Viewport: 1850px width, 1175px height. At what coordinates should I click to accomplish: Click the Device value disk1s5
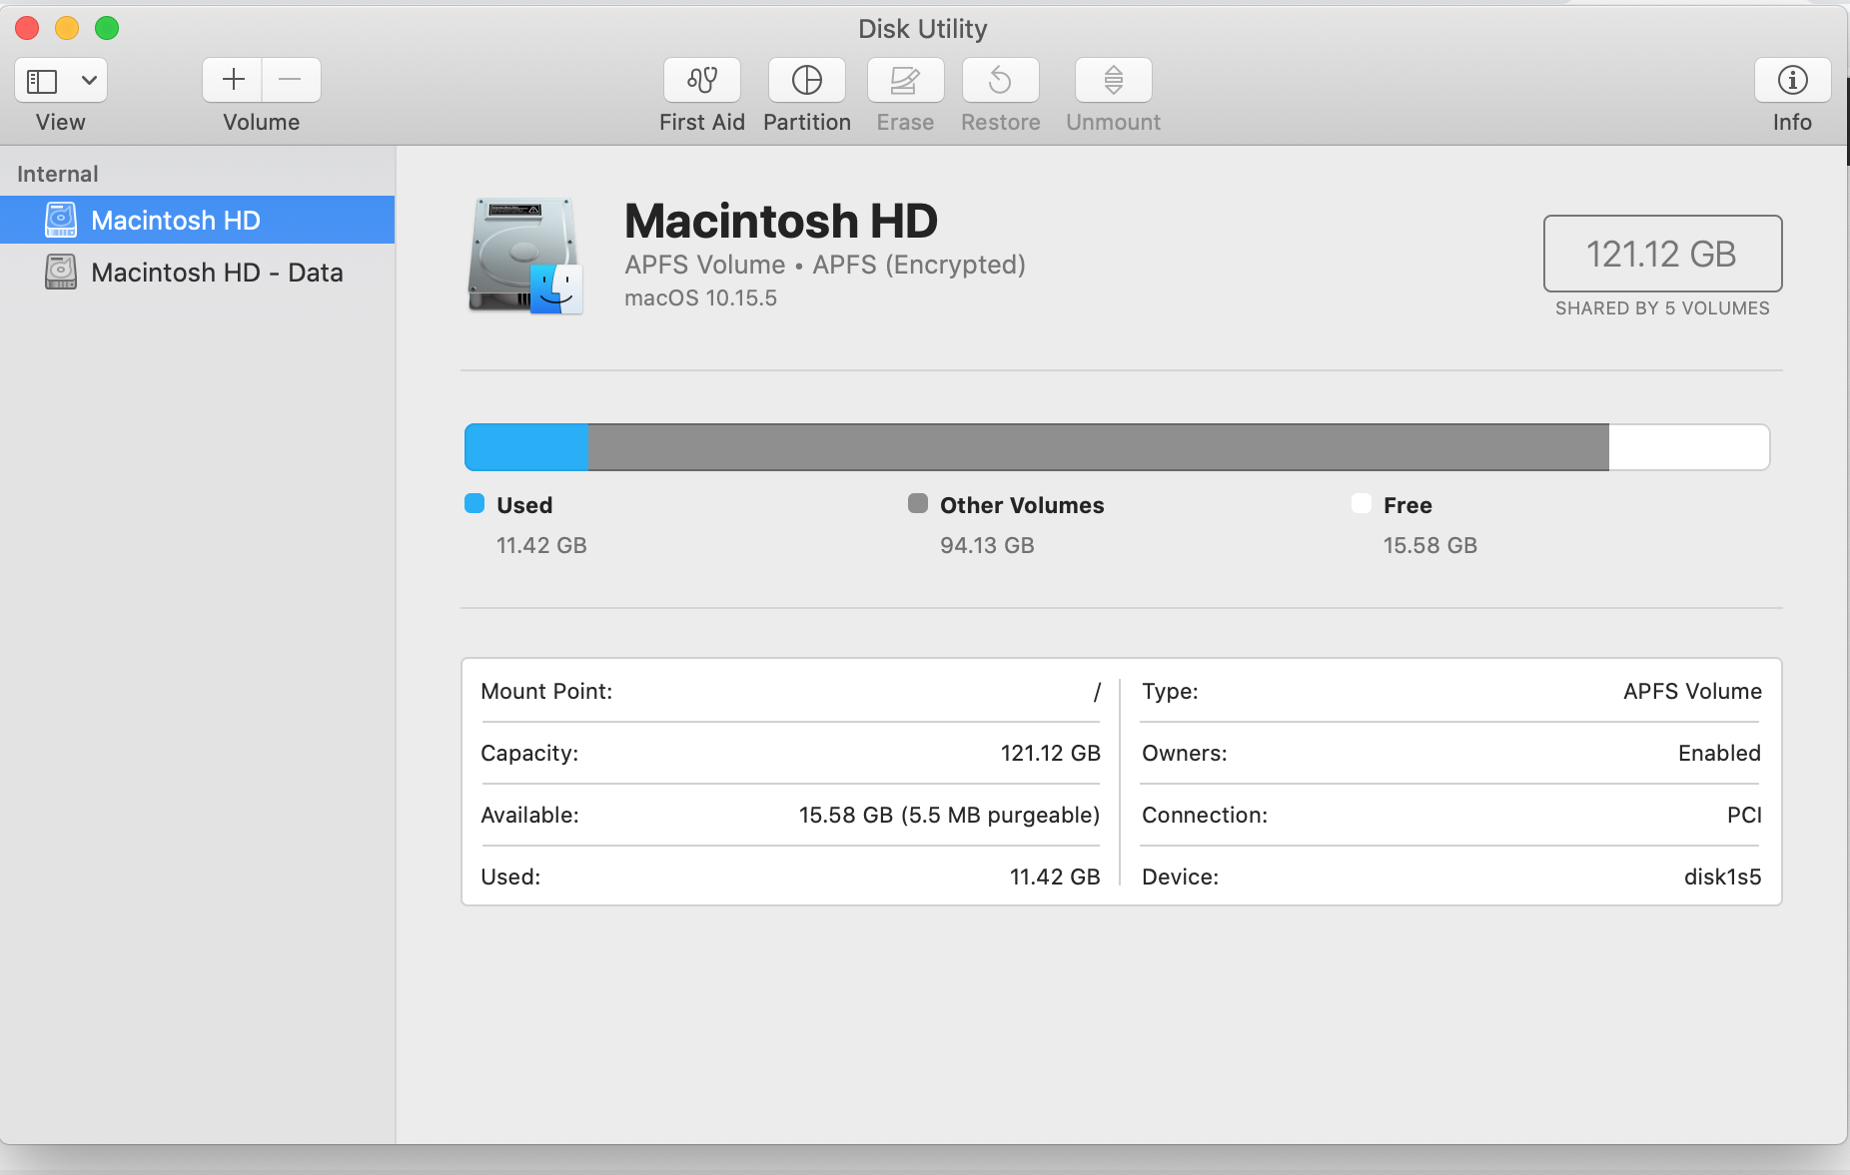pyautogui.click(x=1722, y=877)
